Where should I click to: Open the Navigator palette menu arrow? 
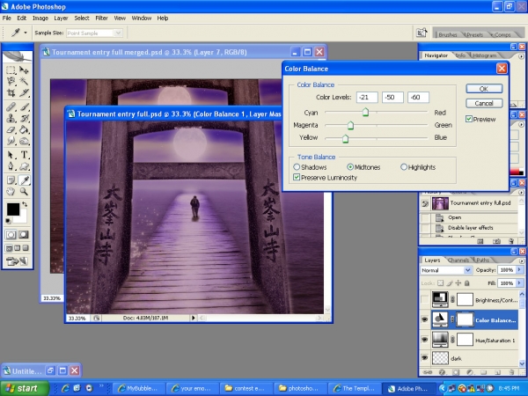coord(522,56)
